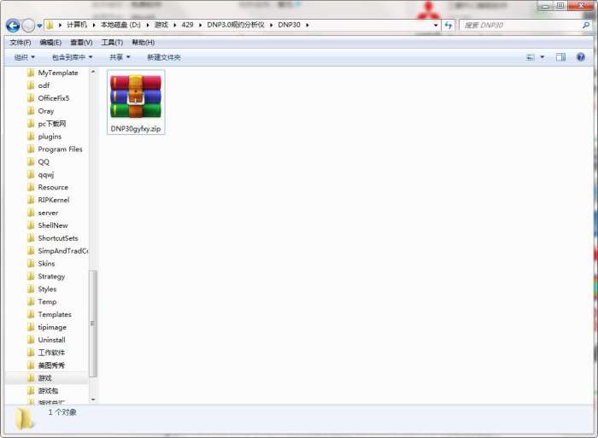Screen dimensions: 598x438
Task: Select the Styles folder in the tree
Action: coord(43,289)
